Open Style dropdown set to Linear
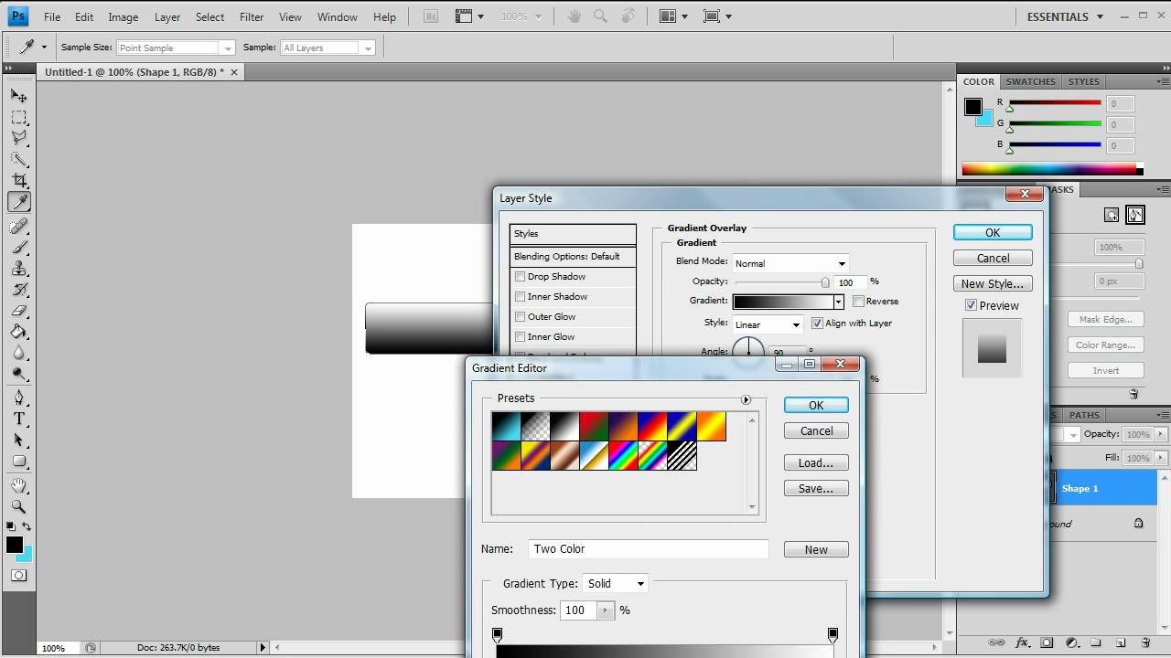1171x658 pixels. point(768,324)
